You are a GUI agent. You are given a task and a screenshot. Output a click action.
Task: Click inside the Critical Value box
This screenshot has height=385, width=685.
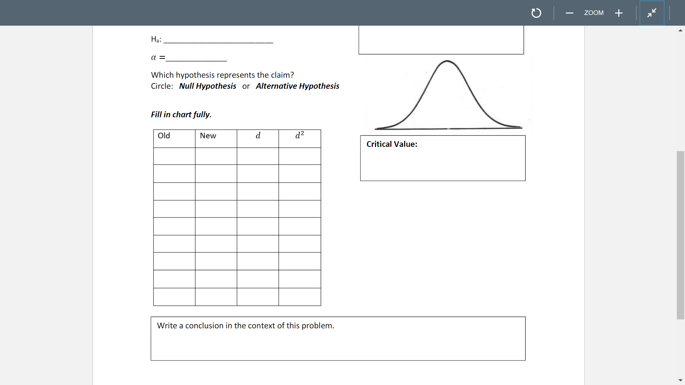[x=442, y=158]
